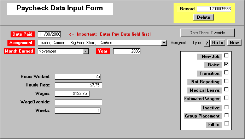Screen dimensions: 245x139
Task: Enable the Group Placement checkbox
Action: coord(227,115)
